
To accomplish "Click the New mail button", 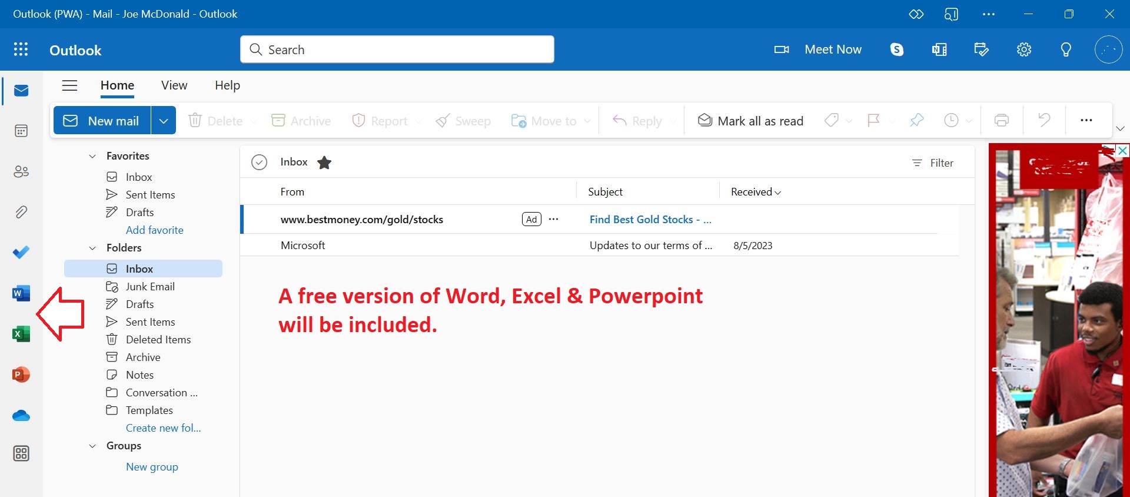I will [x=102, y=121].
